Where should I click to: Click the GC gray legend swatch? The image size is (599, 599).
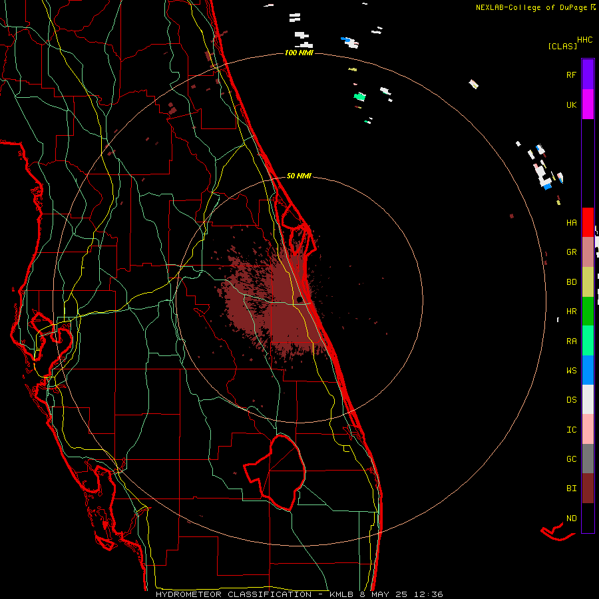588,459
